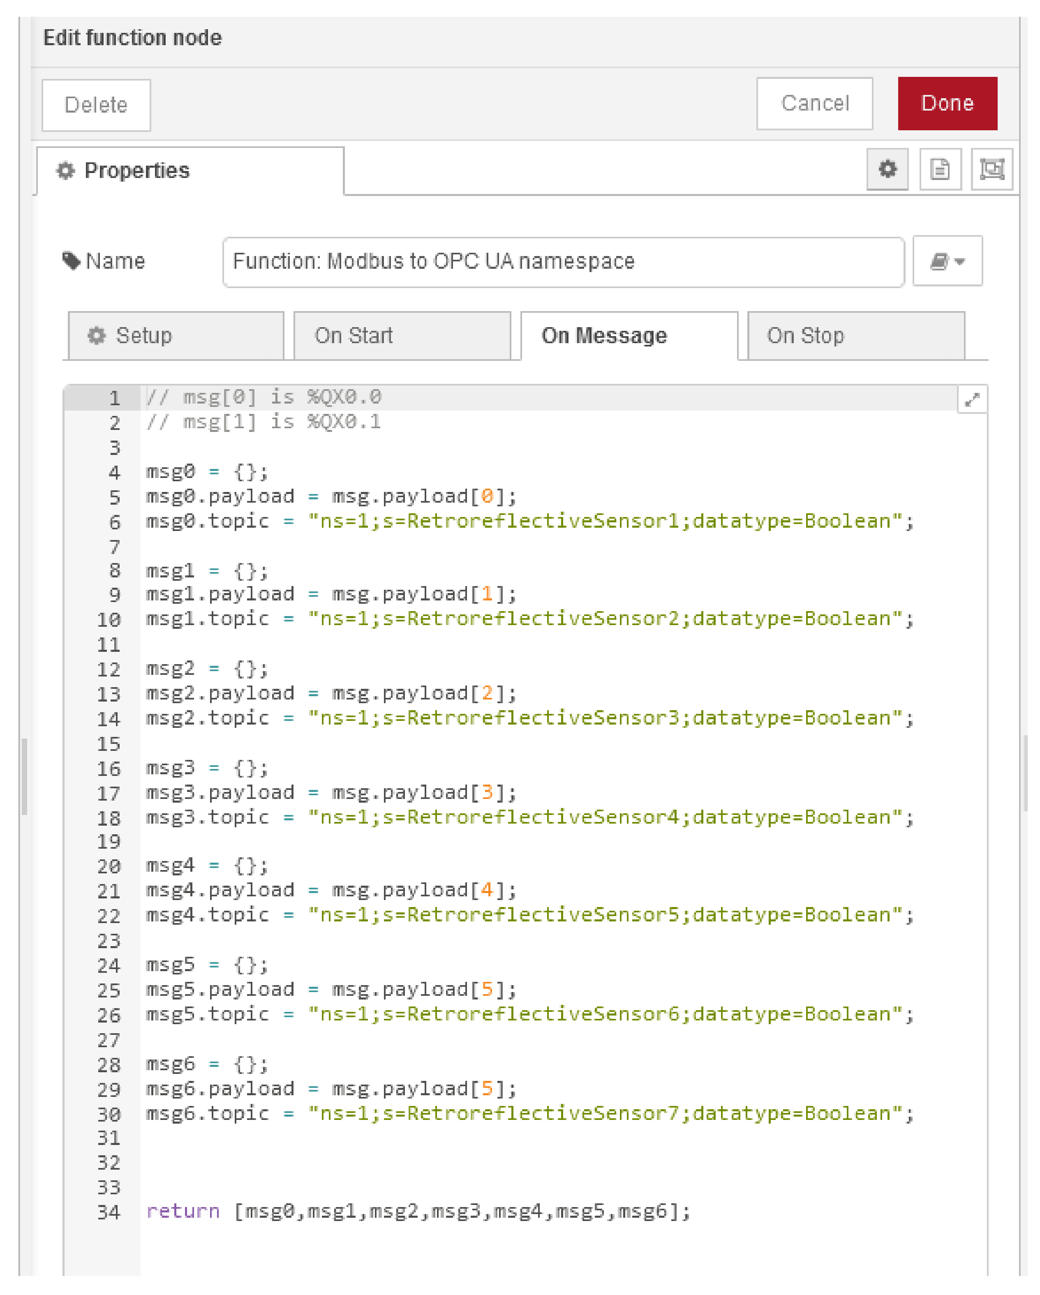Click code line 'msg0 = {};'
Viewport: 1040px width, 1295px height.
point(207,472)
